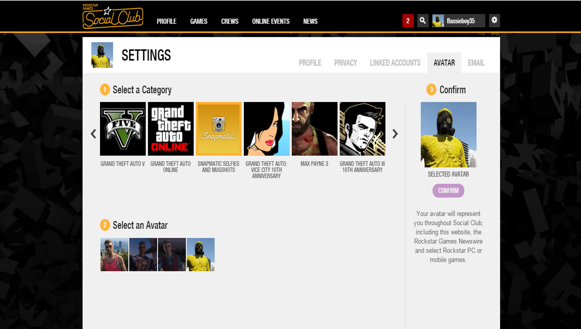581x329 pixels.
Task: Click the selected avatar preview image
Action: pyautogui.click(x=449, y=134)
